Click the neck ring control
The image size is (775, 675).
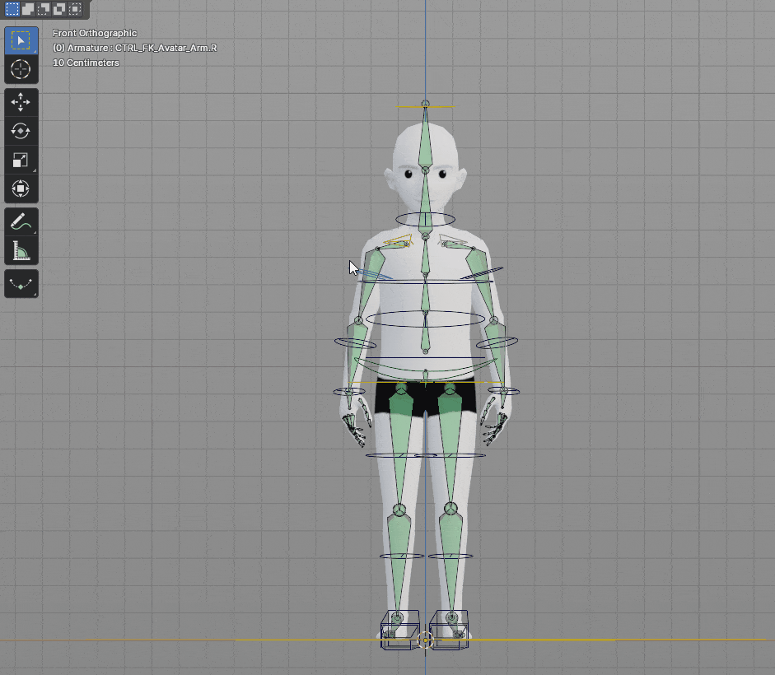(x=401, y=219)
